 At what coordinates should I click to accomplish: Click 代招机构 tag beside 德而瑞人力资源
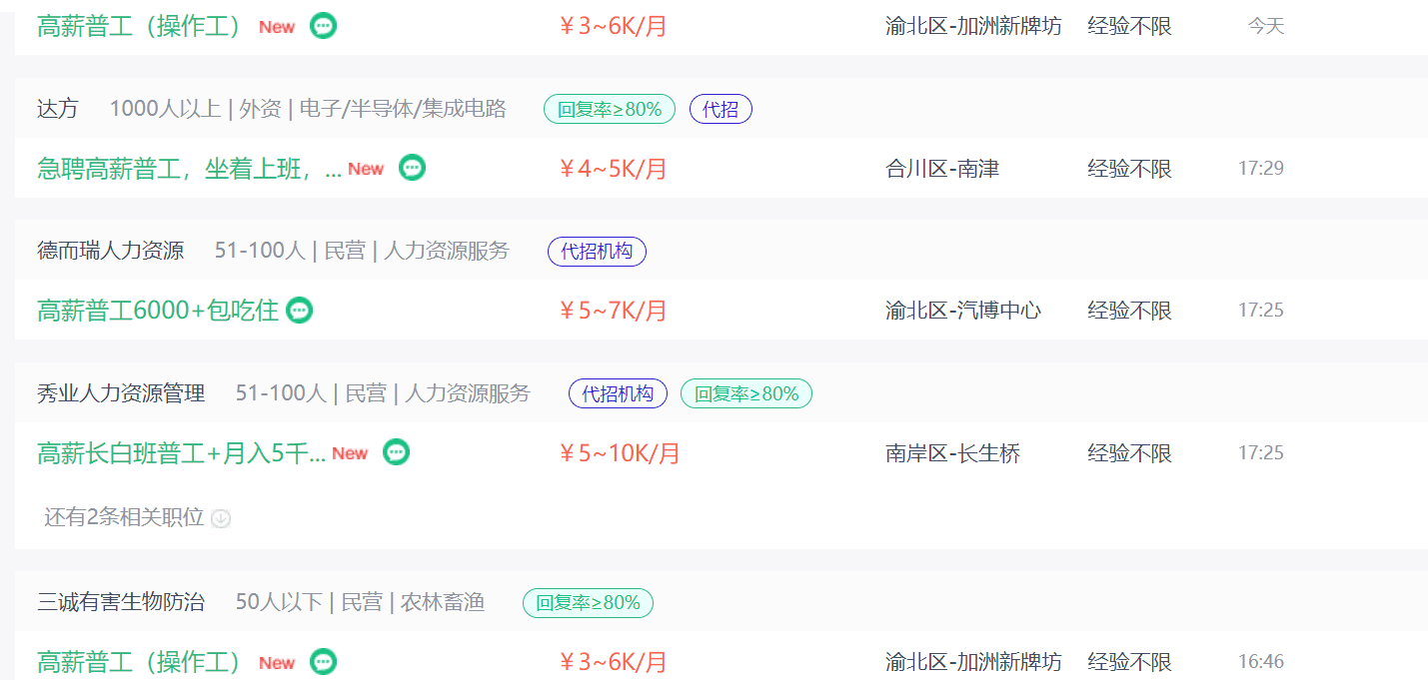tap(597, 251)
